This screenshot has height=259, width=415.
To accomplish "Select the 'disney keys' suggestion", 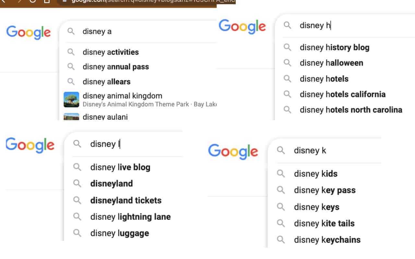I will click(317, 207).
